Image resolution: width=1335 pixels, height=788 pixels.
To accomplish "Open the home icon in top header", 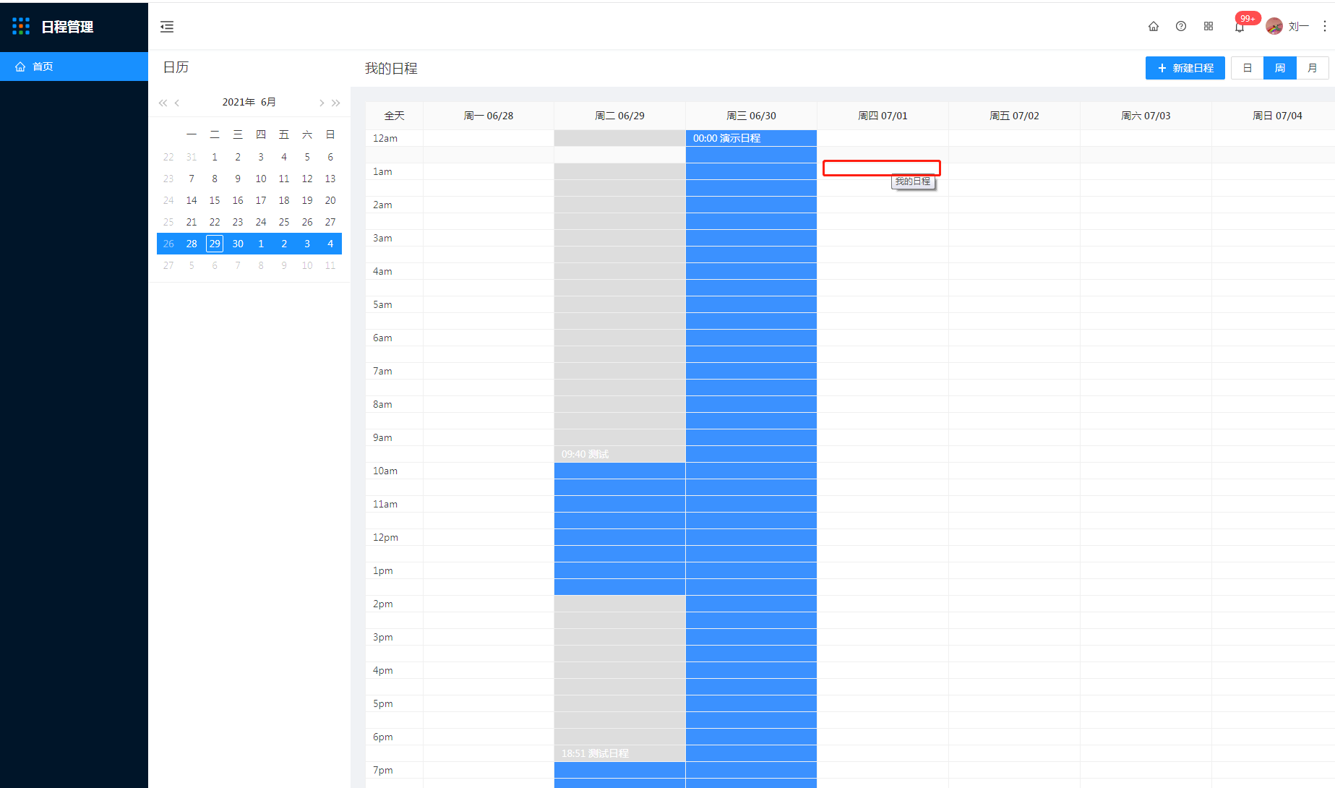I will click(x=1154, y=26).
